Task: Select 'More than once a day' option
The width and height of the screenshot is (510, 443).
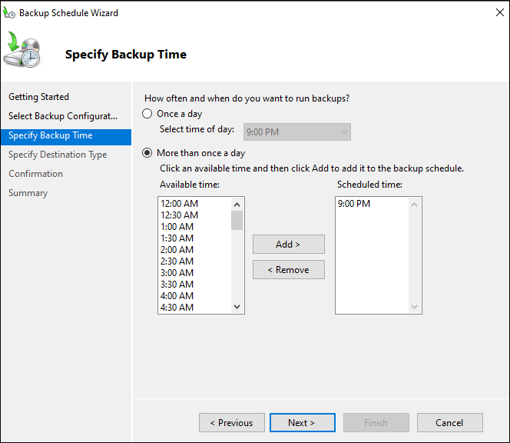Action: pyautogui.click(x=147, y=153)
